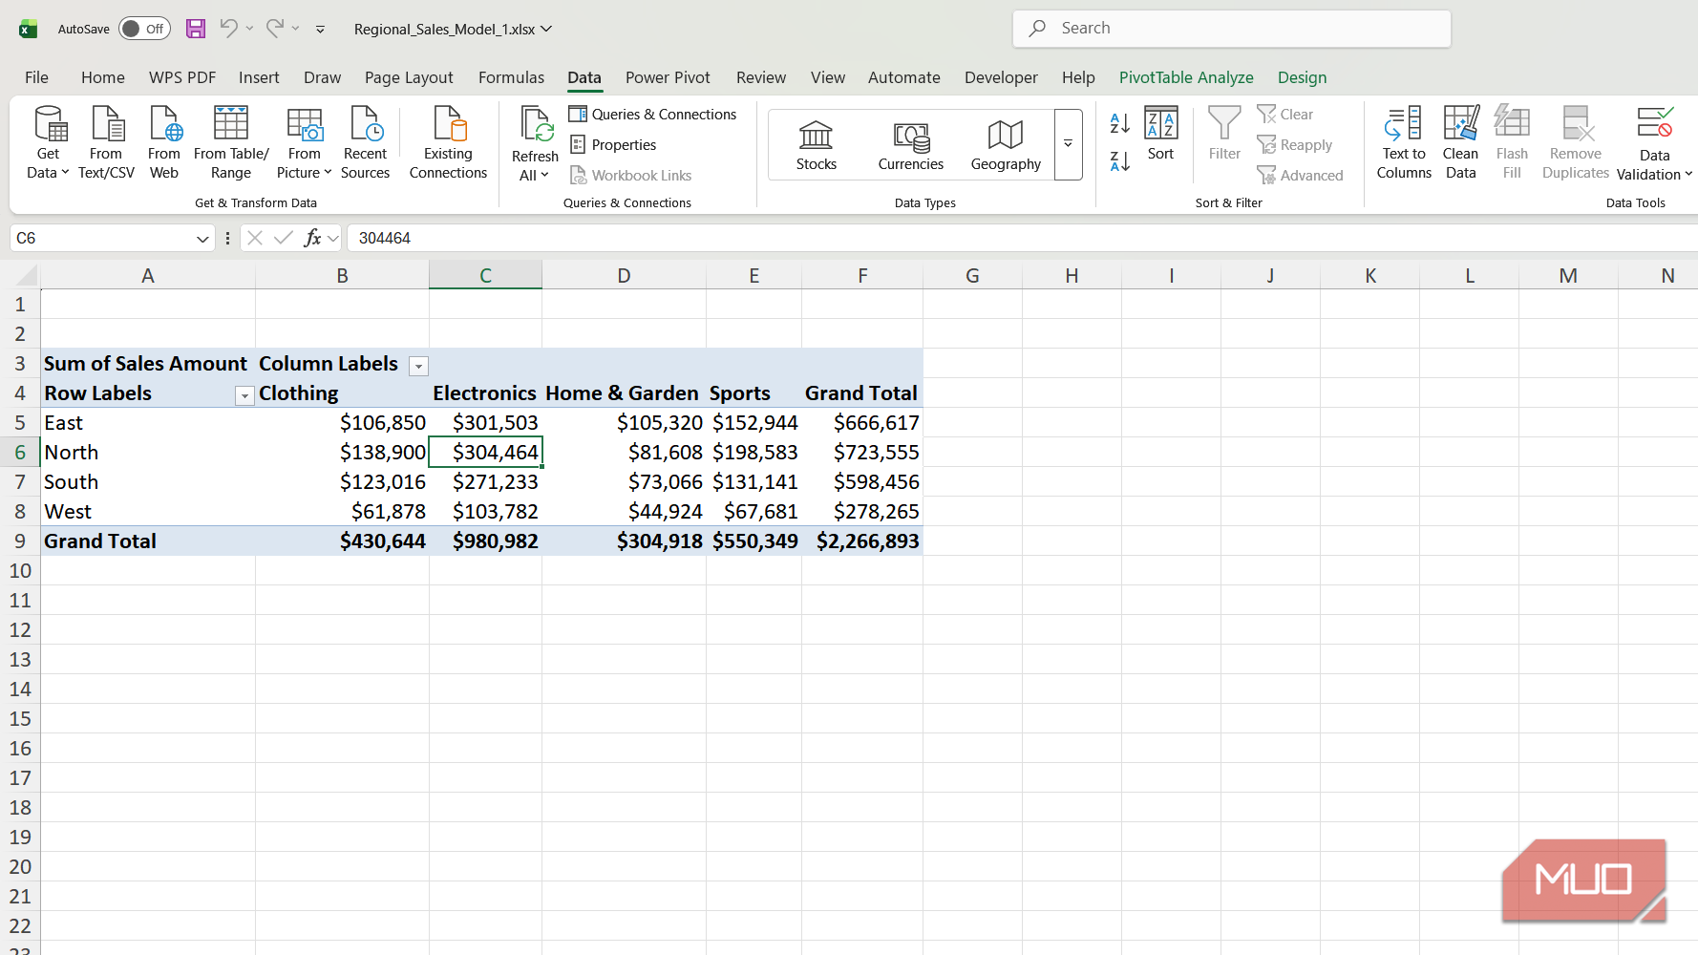Screen dimensions: 1698x955
Task: Sort Z to A descending
Action: [1120, 161]
